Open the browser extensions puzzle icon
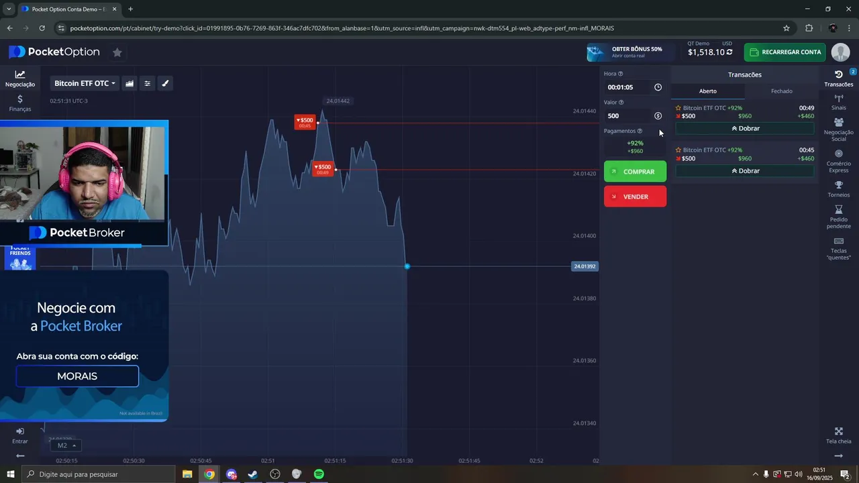Viewport: 859px width, 483px height. click(x=809, y=28)
